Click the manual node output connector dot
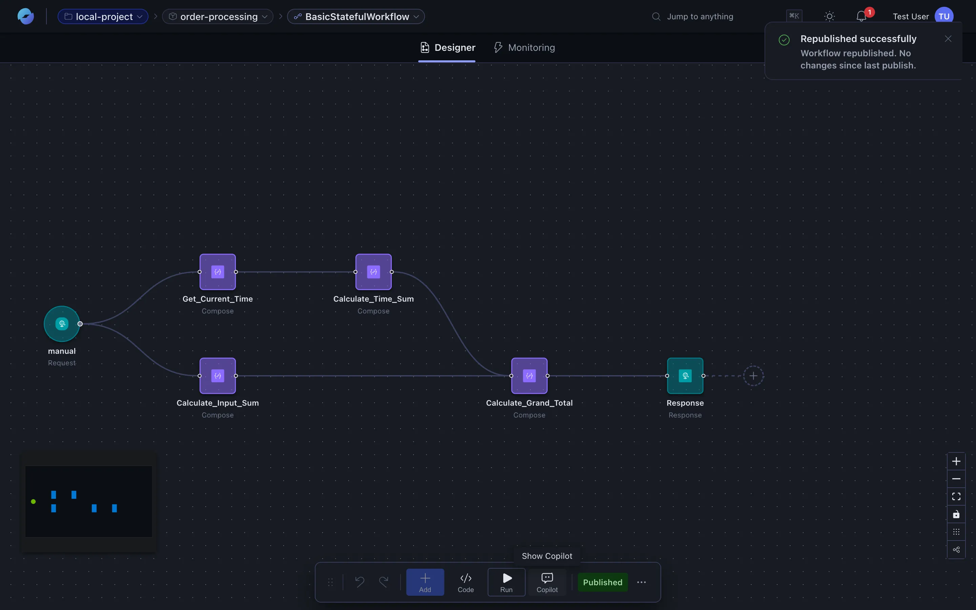976x610 pixels. click(x=80, y=324)
